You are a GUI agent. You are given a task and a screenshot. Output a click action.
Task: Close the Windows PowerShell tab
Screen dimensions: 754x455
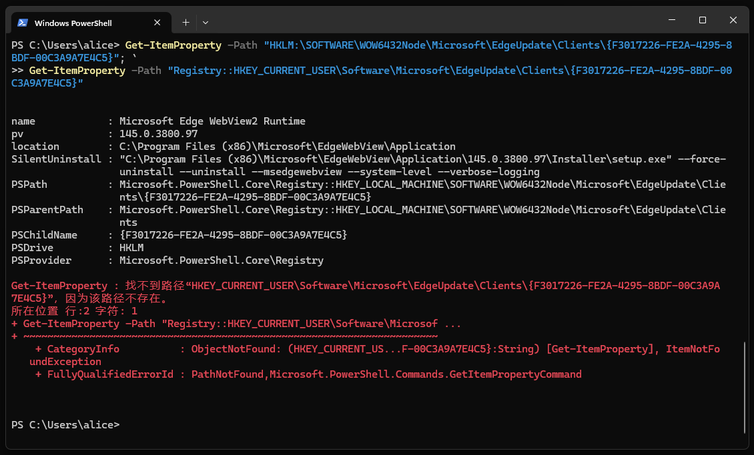[x=157, y=23]
